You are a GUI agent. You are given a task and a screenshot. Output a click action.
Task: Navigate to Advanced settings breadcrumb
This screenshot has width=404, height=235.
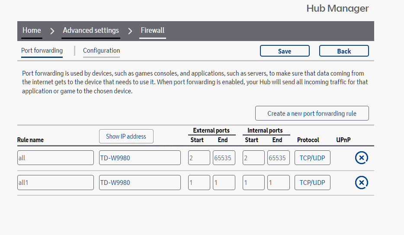click(91, 31)
